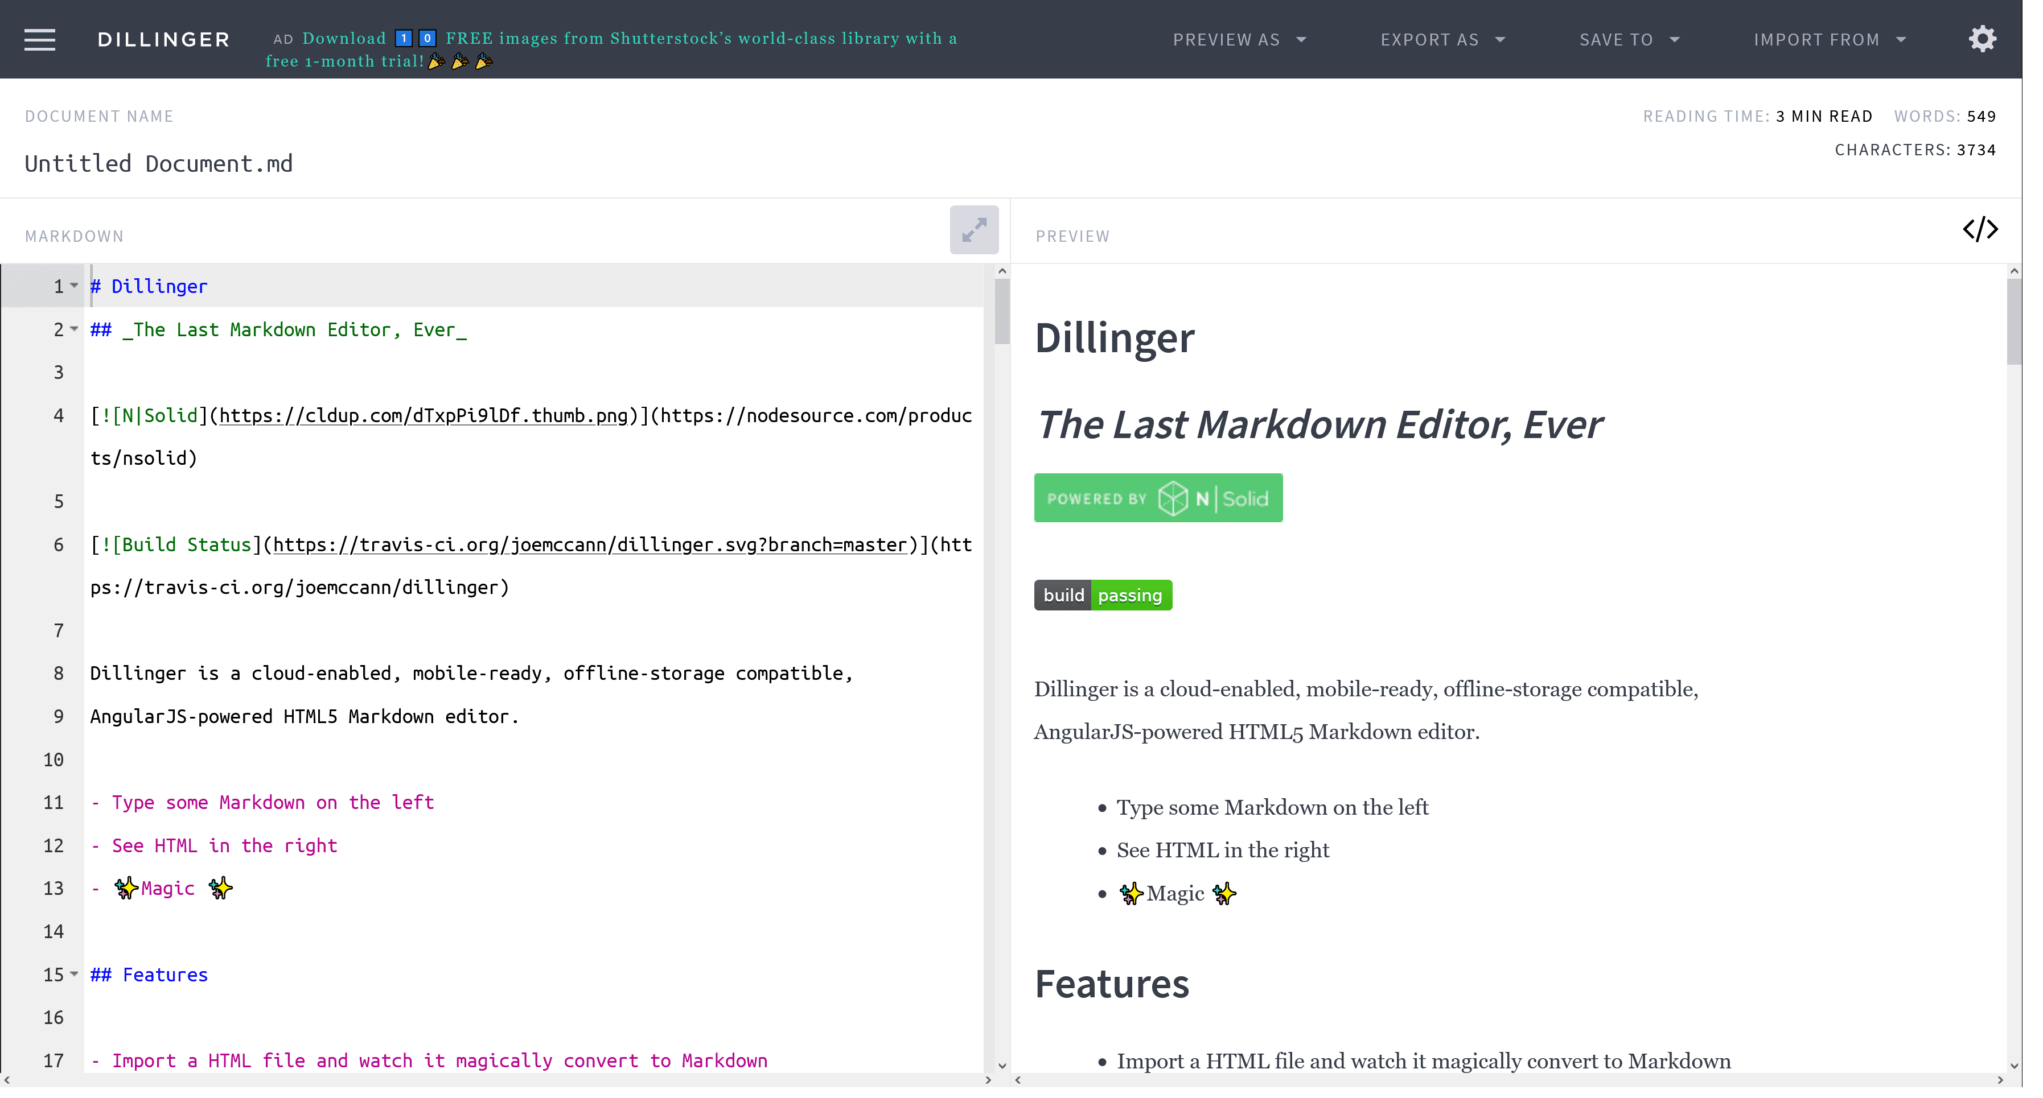Viewport: 2043px width, 1098px height.
Task: Collapse the fold arrow on line 1
Action: pos(74,286)
